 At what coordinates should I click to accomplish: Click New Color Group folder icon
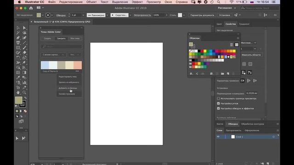[222, 74]
